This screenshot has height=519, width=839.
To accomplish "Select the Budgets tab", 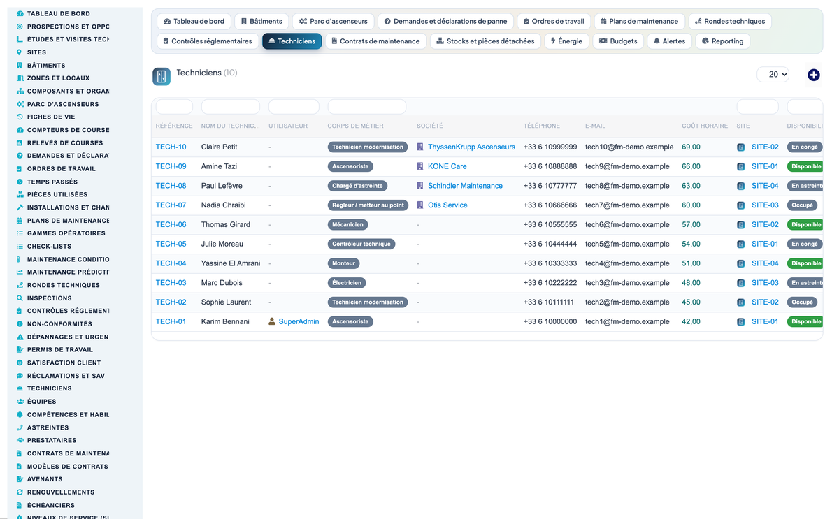I will coord(618,41).
